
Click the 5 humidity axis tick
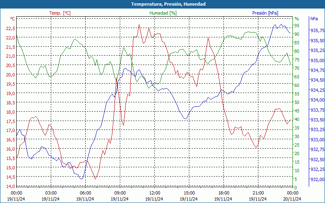coord(296,179)
